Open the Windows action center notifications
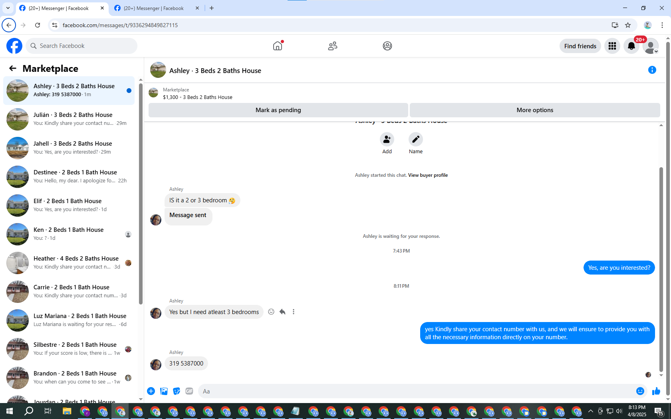 click(x=659, y=411)
